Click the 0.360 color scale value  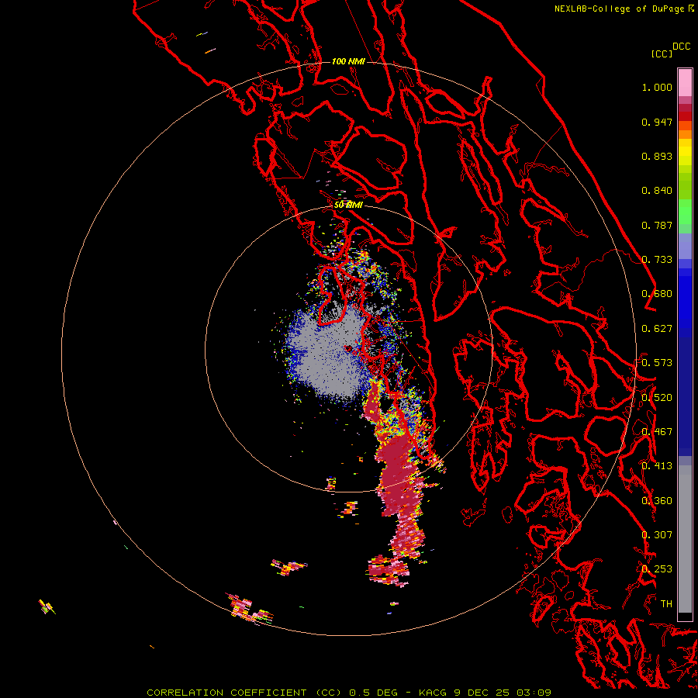[657, 500]
